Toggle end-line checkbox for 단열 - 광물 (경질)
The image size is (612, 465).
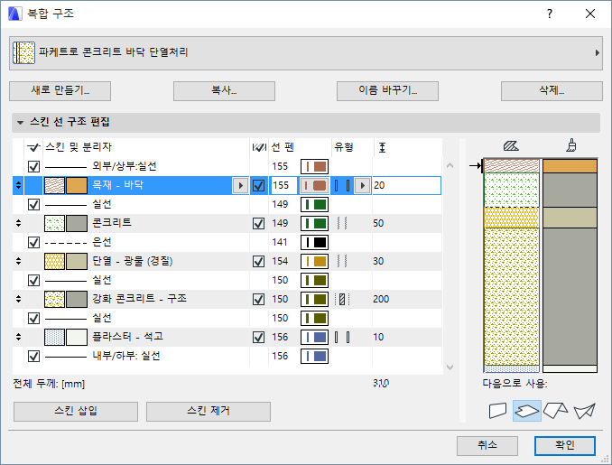(x=258, y=261)
